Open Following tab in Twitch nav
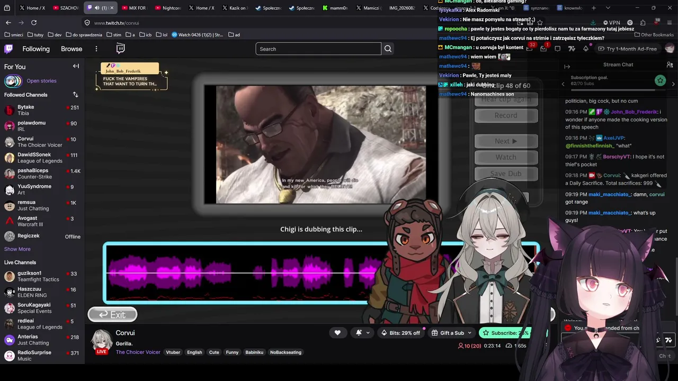678x381 pixels. pyautogui.click(x=36, y=49)
